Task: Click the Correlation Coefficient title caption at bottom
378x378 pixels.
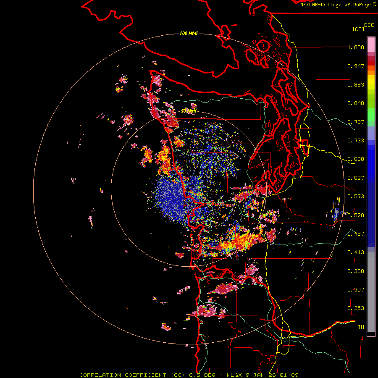Action: pyautogui.click(x=189, y=375)
